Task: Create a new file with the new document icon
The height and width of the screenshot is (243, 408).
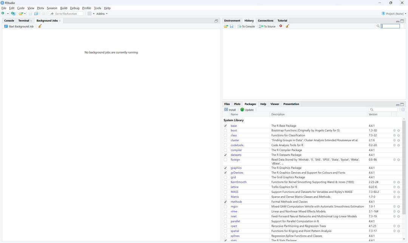Action: (x=3, y=13)
